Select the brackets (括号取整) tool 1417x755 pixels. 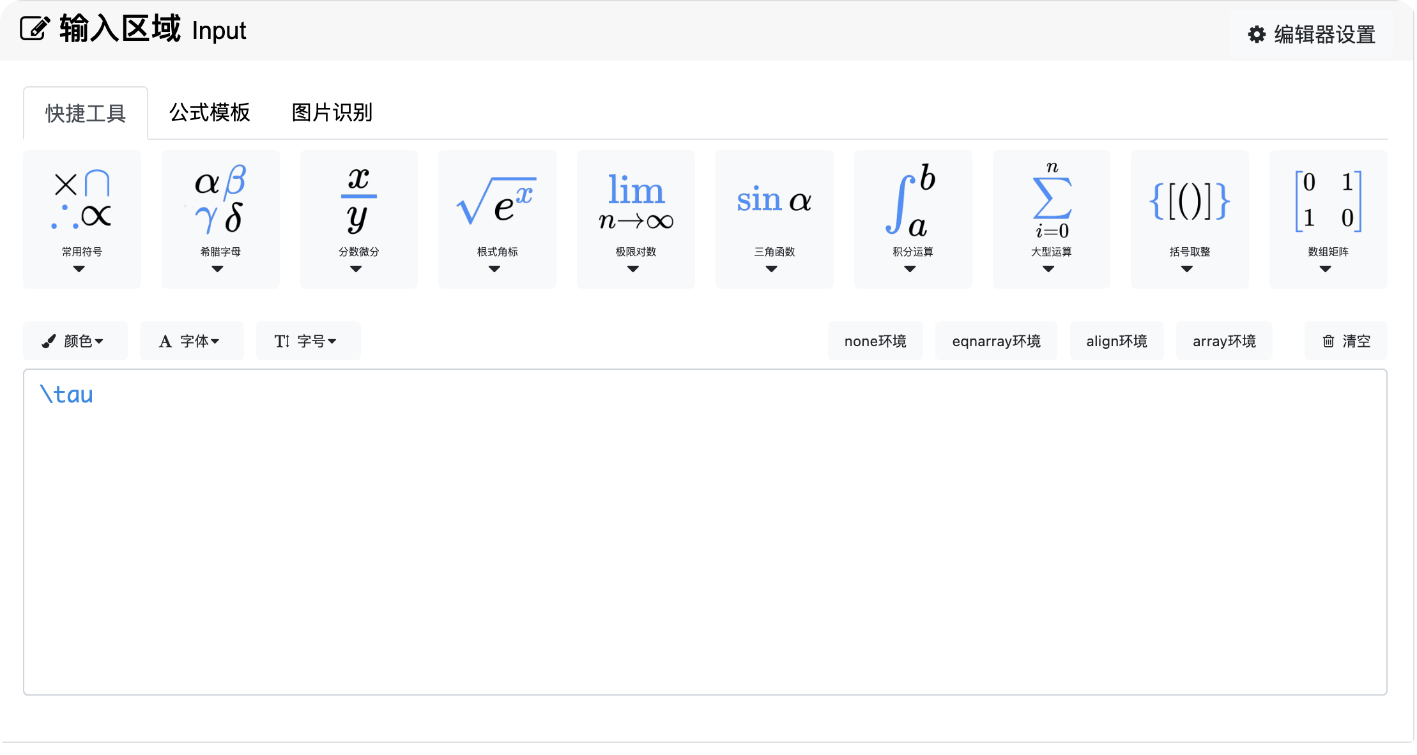[x=1190, y=219]
